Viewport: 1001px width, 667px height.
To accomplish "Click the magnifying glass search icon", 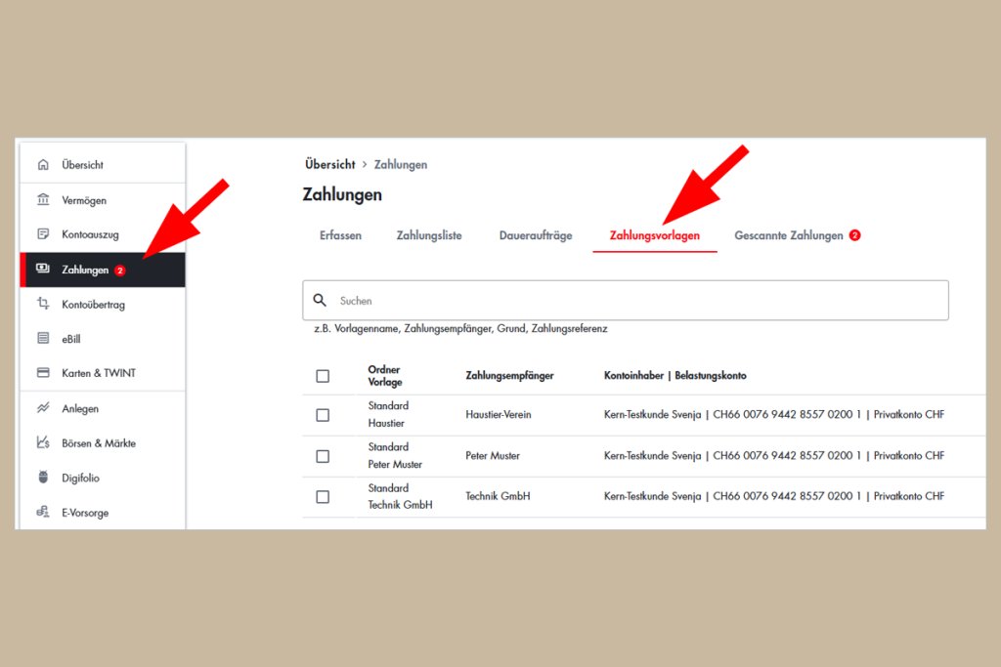I will click(321, 300).
